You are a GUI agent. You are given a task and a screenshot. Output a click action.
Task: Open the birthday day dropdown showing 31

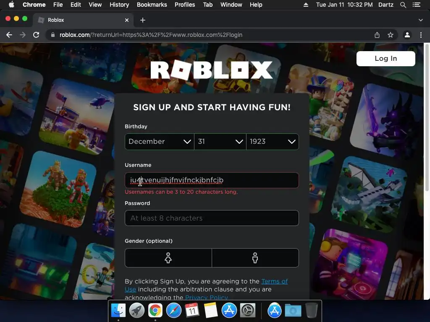pos(220,142)
